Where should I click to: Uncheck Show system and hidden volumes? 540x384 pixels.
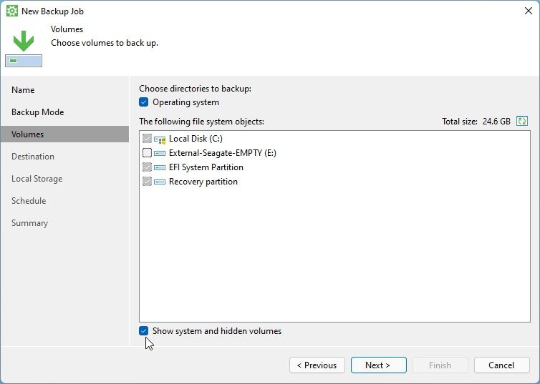144,330
